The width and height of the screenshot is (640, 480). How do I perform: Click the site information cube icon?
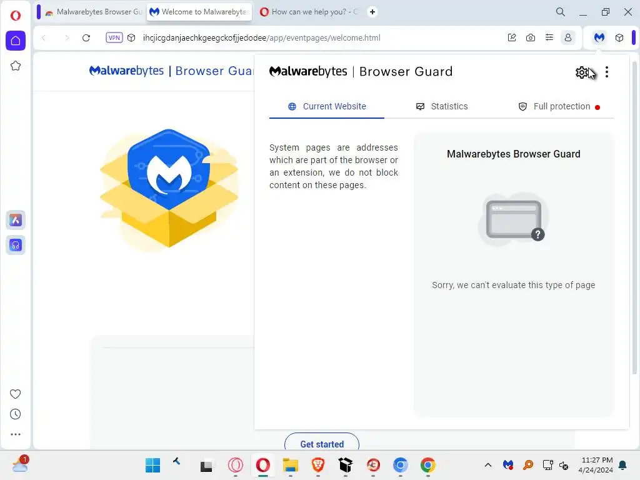coord(131,37)
